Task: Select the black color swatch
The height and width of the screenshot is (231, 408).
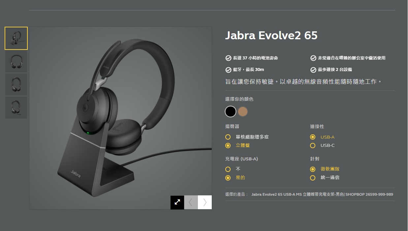Action: pyautogui.click(x=231, y=112)
